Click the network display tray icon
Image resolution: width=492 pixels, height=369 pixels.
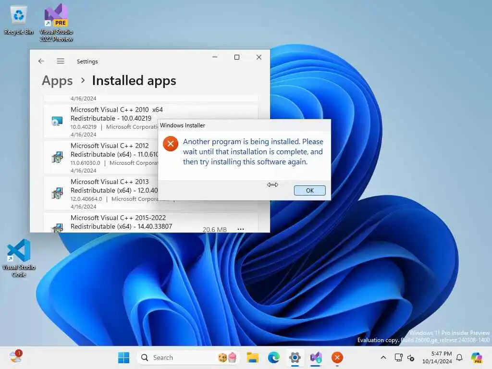[398, 357]
